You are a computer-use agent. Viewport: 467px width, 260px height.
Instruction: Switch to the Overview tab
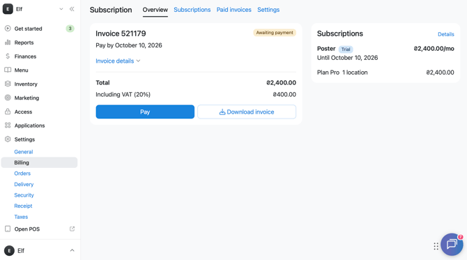(x=155, y=10)
